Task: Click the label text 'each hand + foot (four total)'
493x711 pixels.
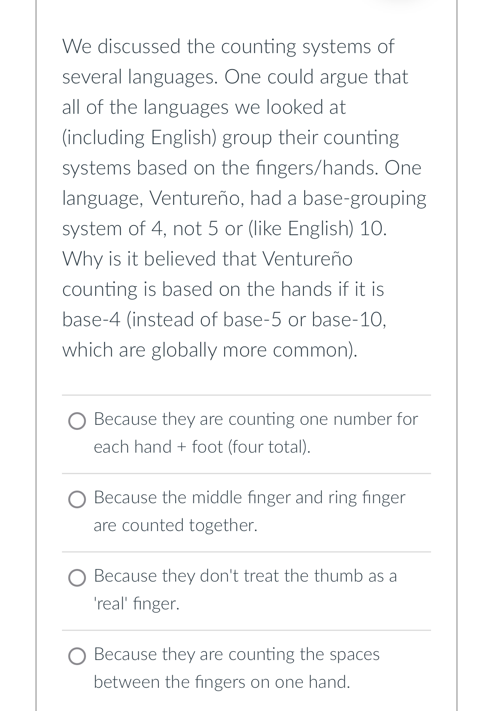Action: point(202,447)
